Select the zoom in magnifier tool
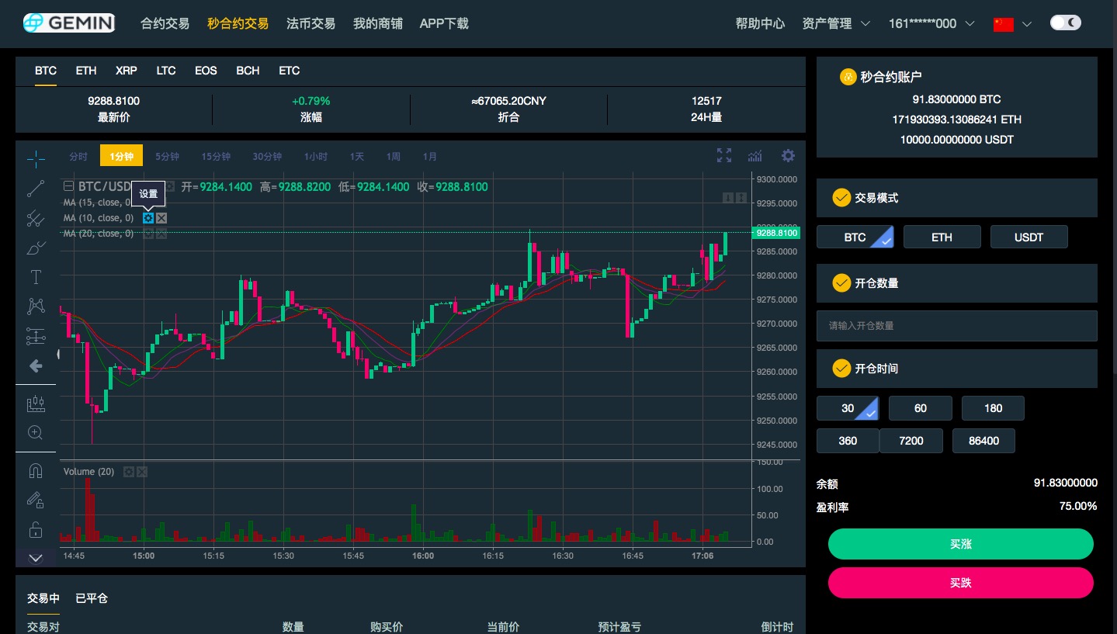 coord(36,432)
